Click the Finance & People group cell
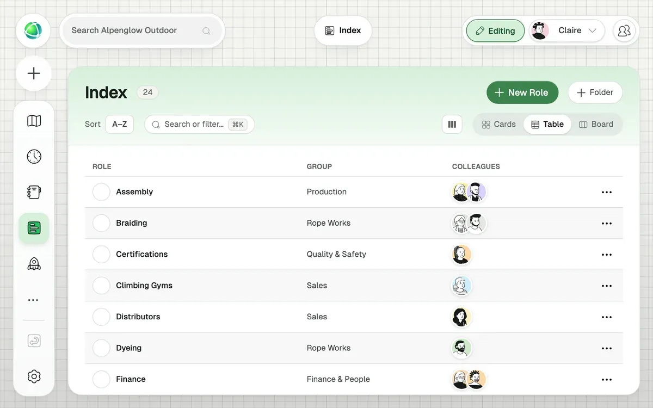 coord(338,379)
